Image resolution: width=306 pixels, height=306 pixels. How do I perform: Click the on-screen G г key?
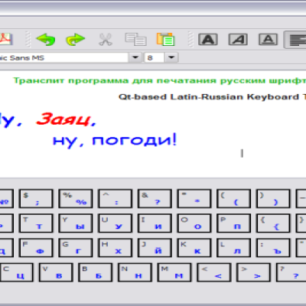(76, 248)
